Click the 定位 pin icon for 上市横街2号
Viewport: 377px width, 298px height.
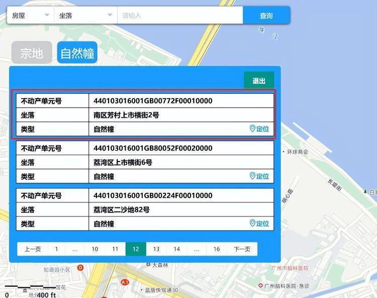coord(252,128)
